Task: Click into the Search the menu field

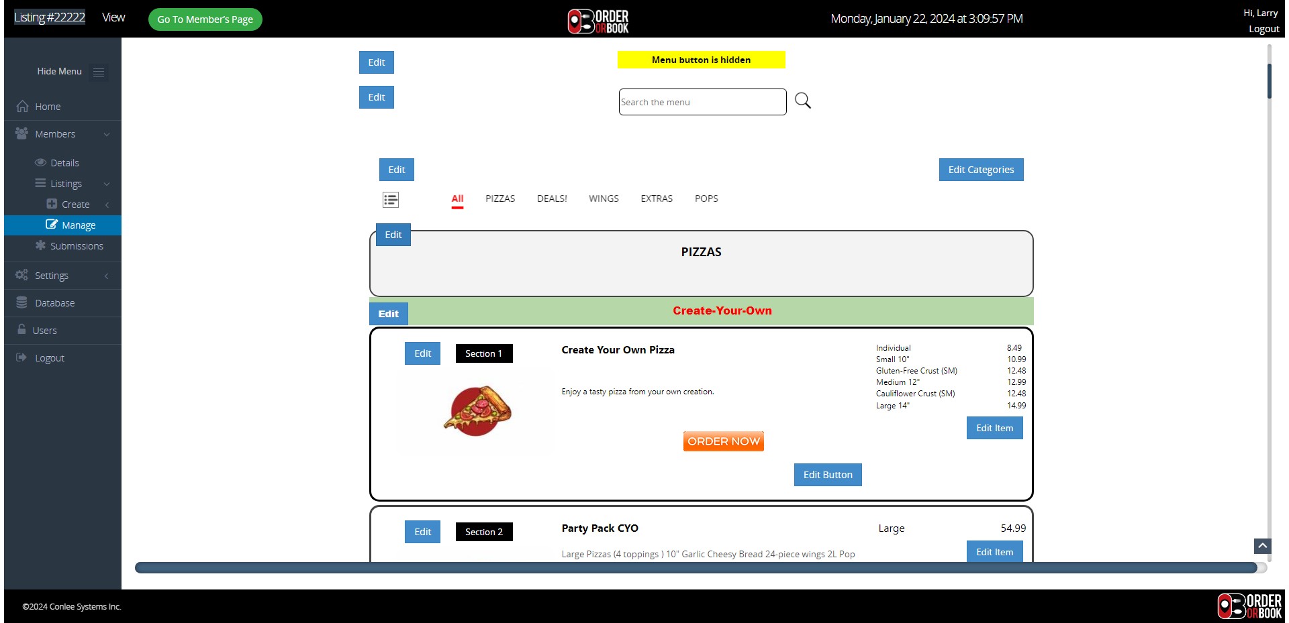Action: coord(702,102)
